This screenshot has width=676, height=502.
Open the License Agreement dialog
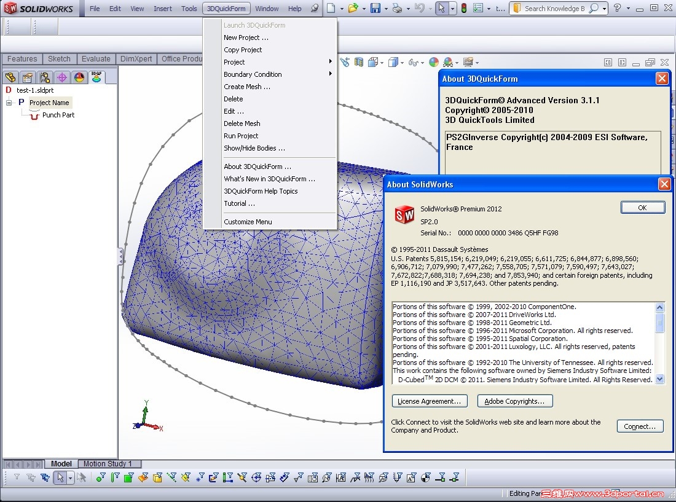tap(430, 401)
